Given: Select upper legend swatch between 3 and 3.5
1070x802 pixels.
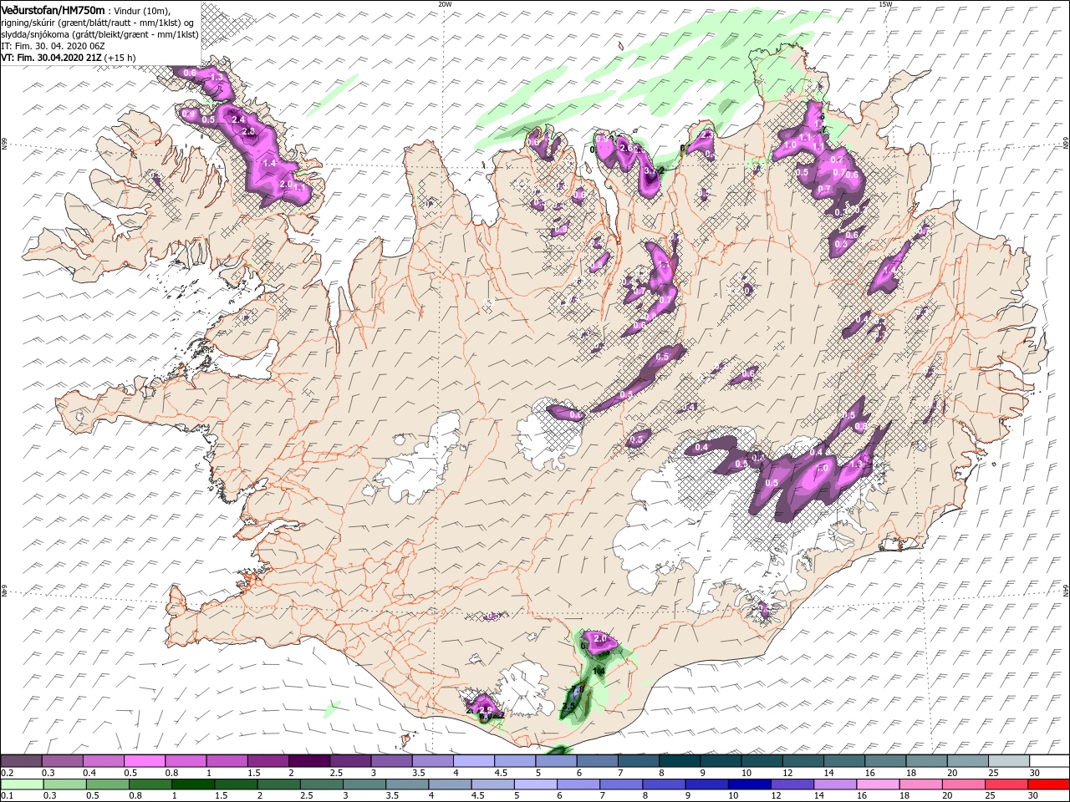Looking at the screenshot, I should tap(391, 760).
